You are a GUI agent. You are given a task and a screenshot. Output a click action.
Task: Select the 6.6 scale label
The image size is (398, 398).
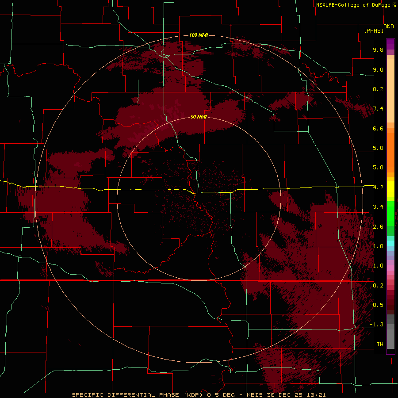[378, 128]
